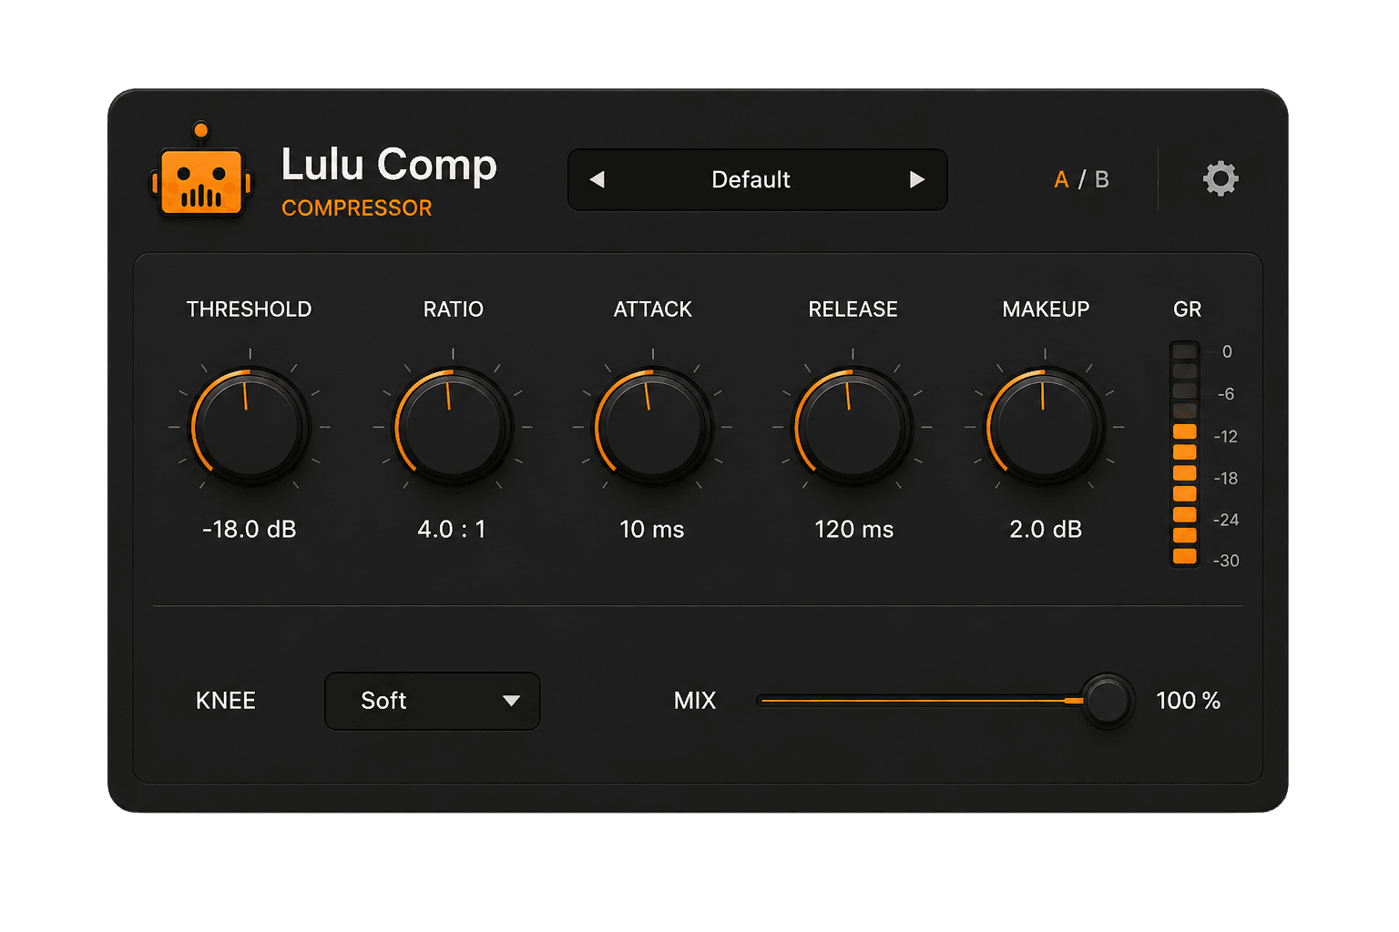Click the 120 ms release value
The image size is (1399, 932).
coord(853,529)
